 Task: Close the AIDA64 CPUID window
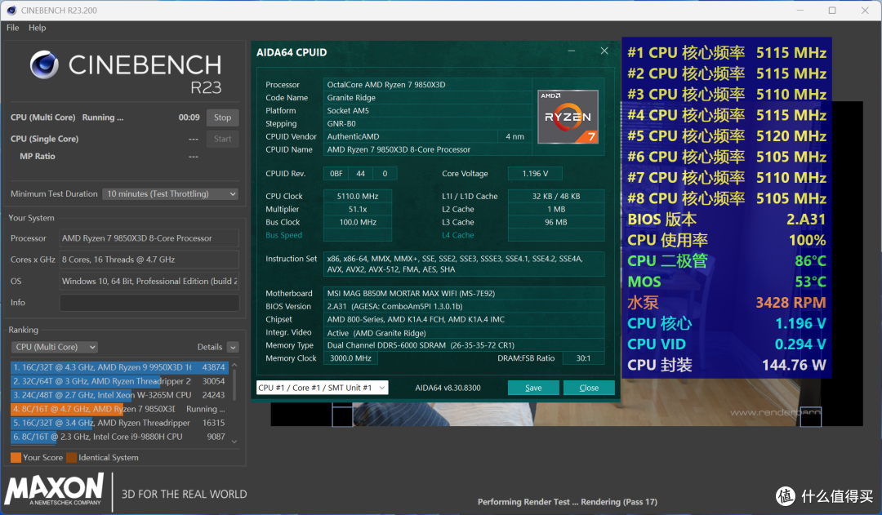coord(604,51)
